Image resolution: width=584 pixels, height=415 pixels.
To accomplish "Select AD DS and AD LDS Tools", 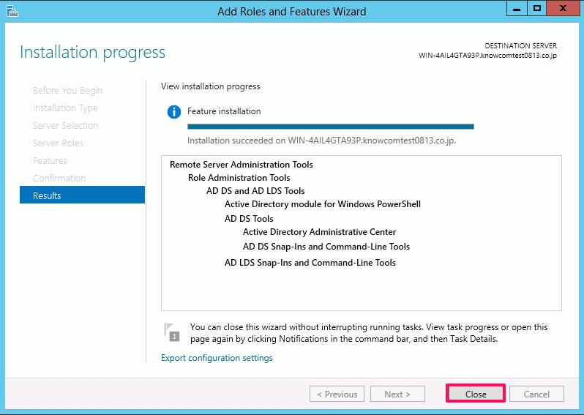I will pos(255,191).
